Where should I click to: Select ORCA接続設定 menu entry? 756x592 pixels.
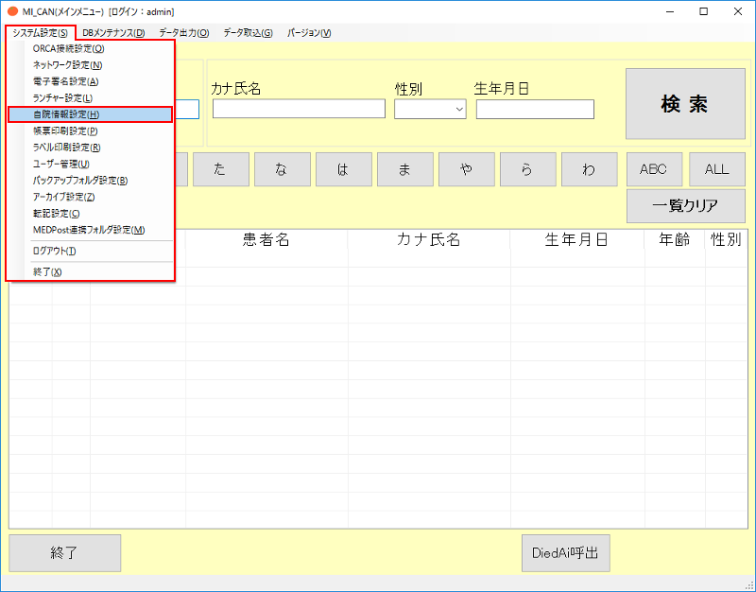tap(68, 48)
